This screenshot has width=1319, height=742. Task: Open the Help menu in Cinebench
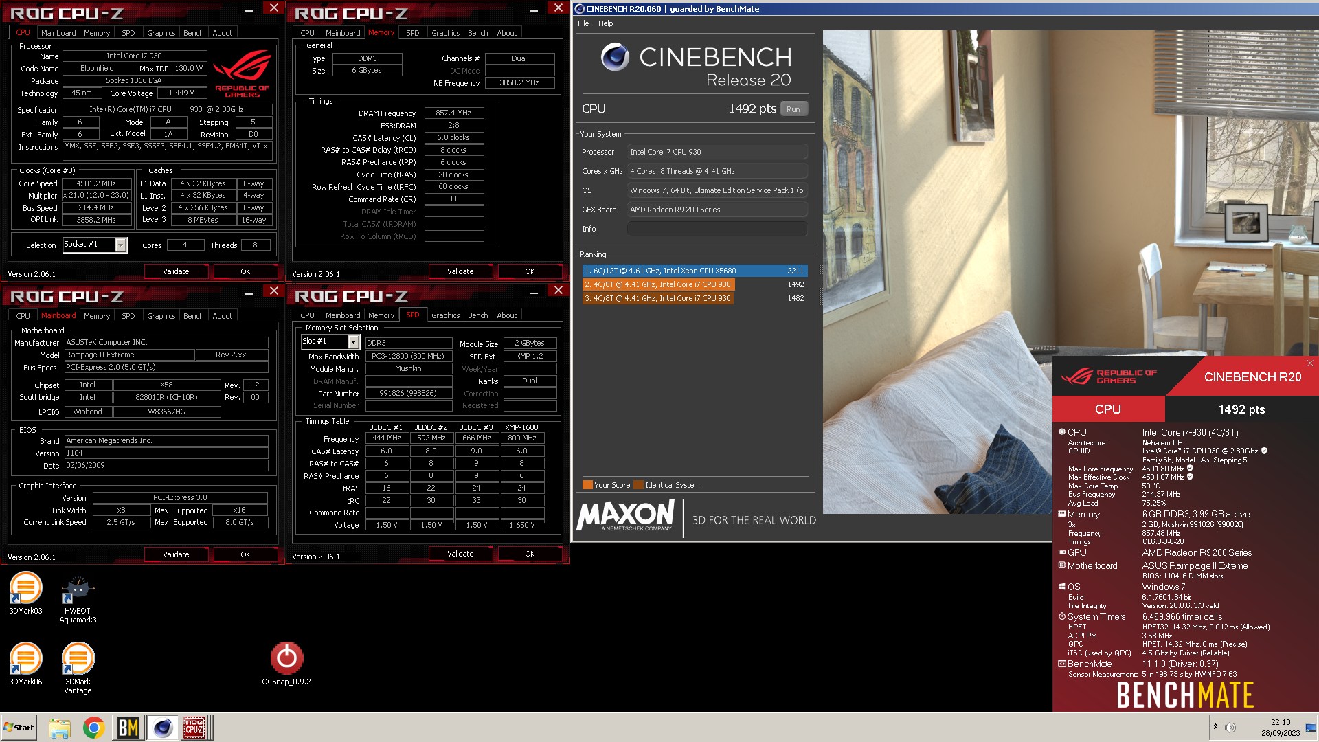click(x=605, y=23)
